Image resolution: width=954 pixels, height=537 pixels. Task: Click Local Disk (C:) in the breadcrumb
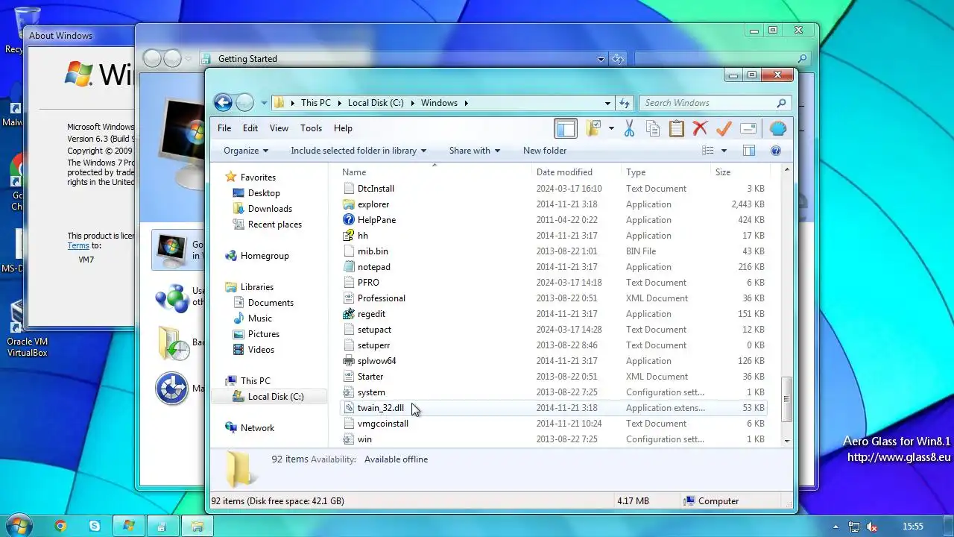pos(376,103)
